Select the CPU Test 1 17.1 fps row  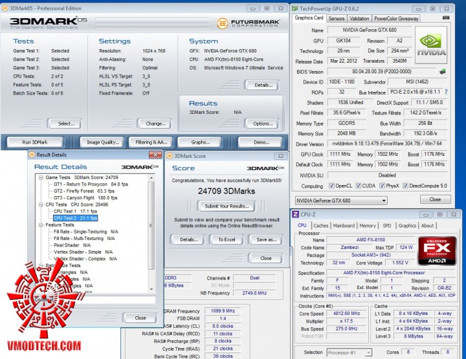coord(76,211)
